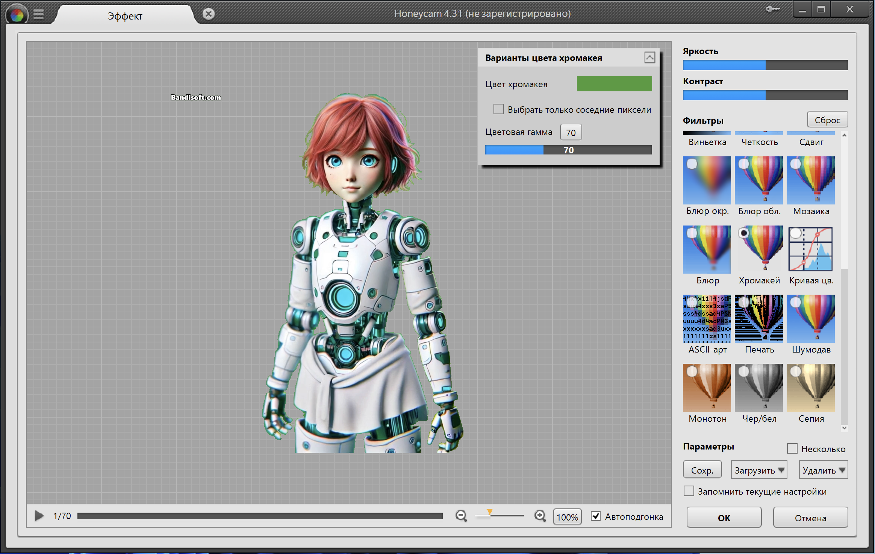
Task: Click the zoom out magnifier icon
Action: tap(461, 516)
